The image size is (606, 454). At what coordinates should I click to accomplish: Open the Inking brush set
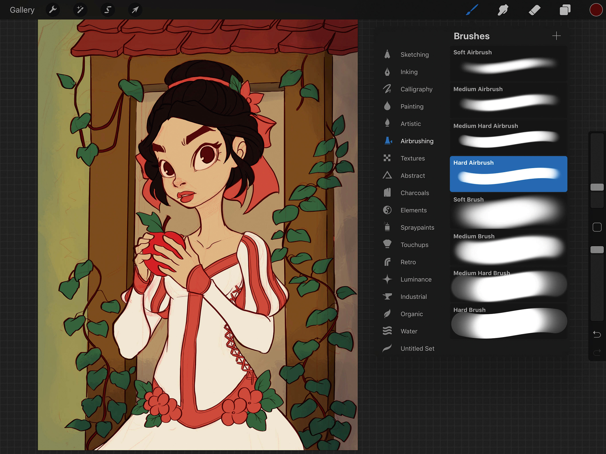click(x=409, y=72)
